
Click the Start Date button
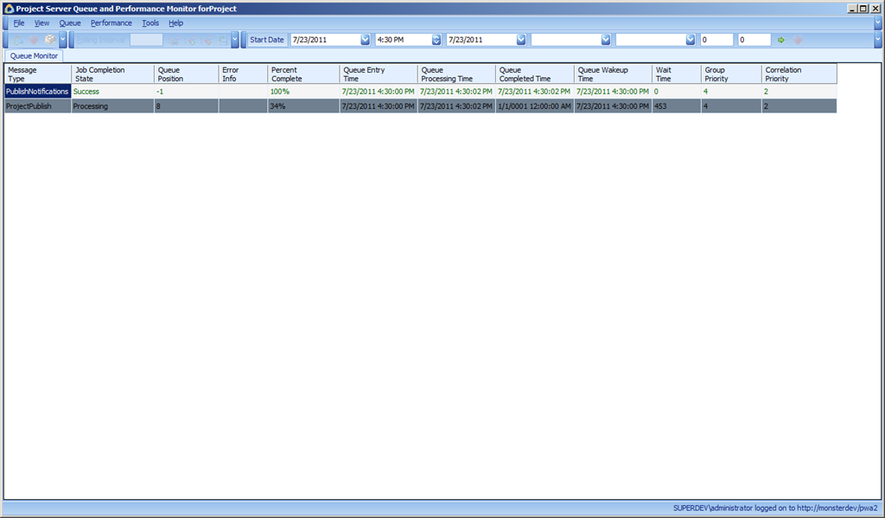[x=267, y=40]
